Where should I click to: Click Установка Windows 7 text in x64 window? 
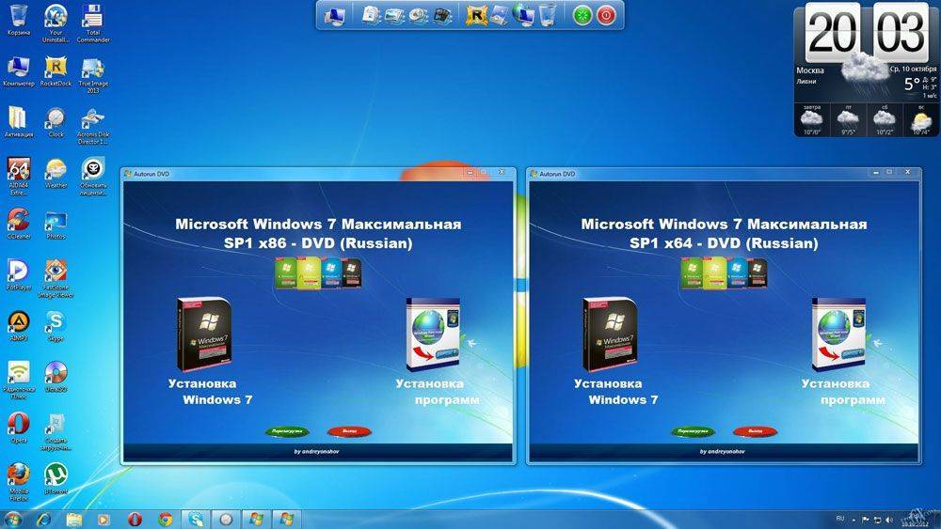coord(616,392)
